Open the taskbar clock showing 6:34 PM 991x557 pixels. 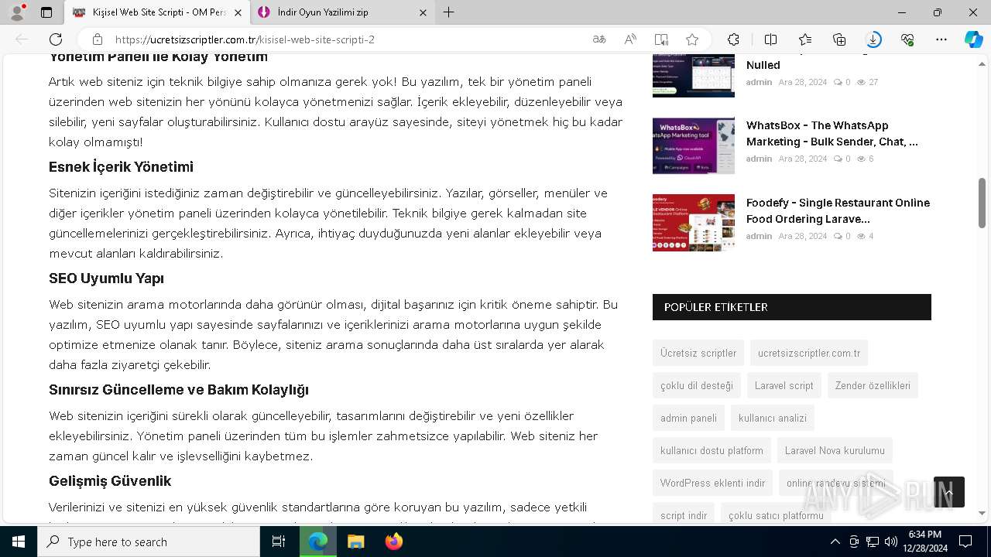pos(924,542)
